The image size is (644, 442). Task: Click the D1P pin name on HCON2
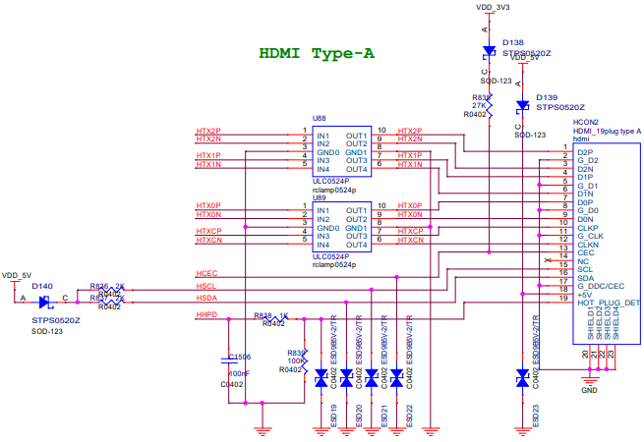585,178
